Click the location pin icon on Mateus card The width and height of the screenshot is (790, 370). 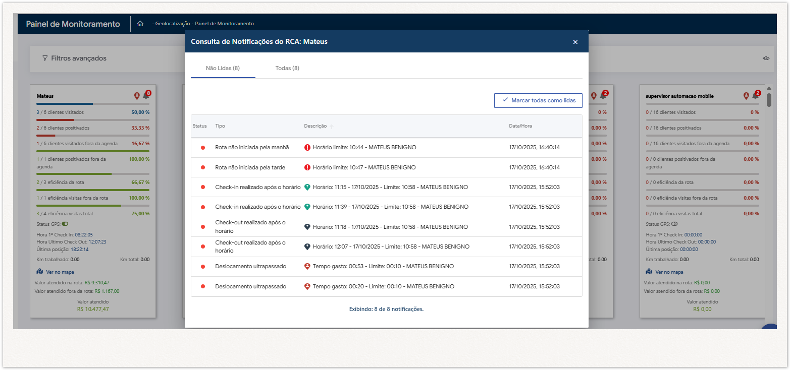pyautogui.click(x=137, y=96)
